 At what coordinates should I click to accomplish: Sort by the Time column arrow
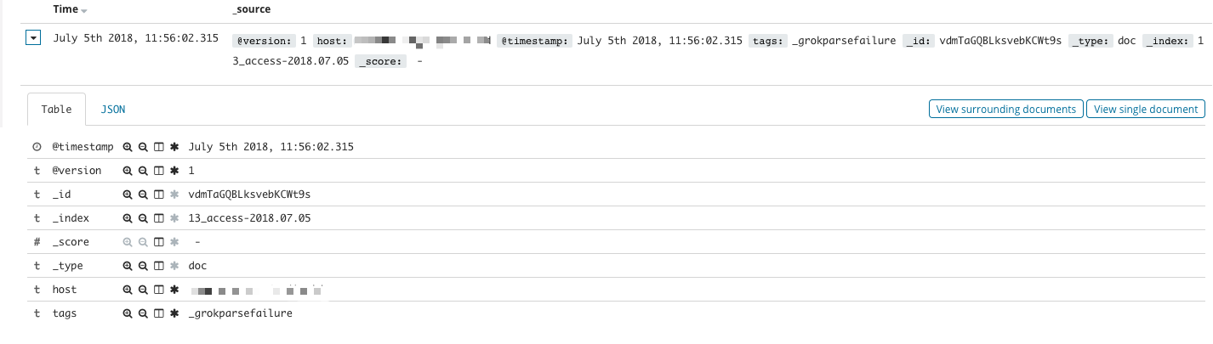(83, 10)
